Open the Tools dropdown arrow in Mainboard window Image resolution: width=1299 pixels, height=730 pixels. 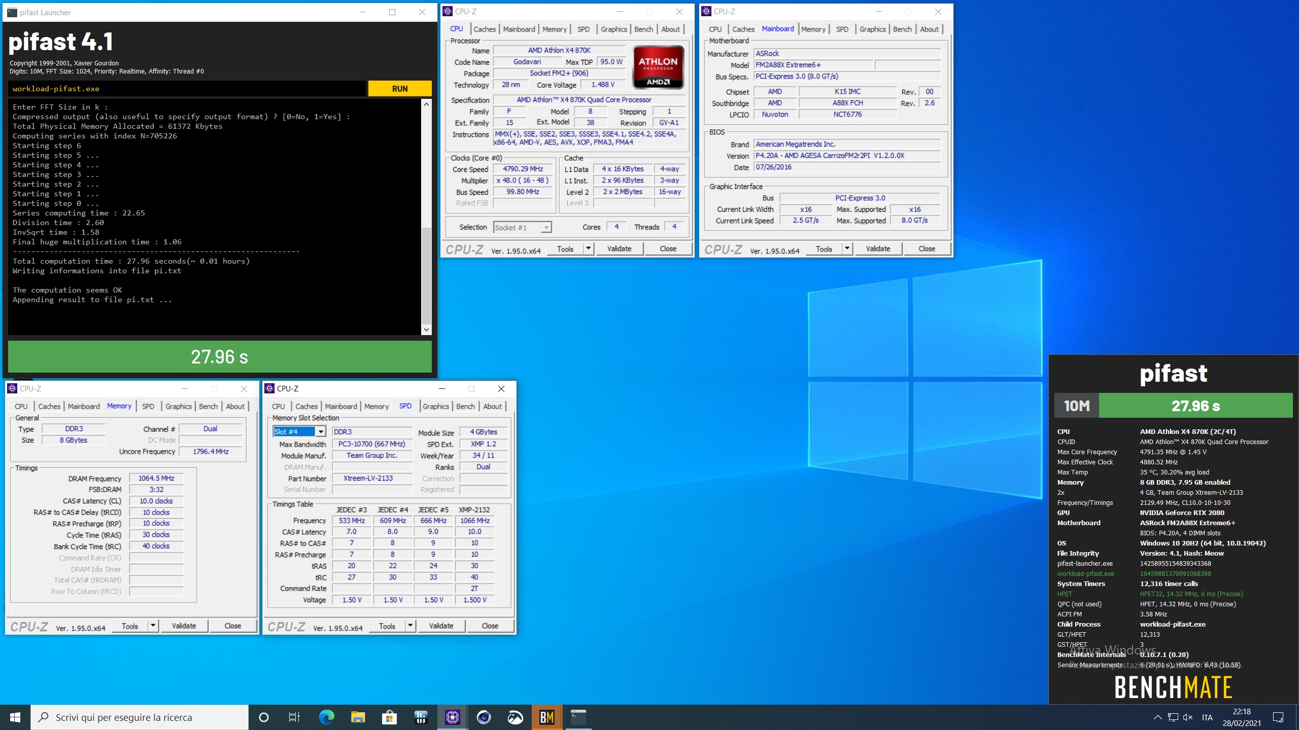coord(847,248)
